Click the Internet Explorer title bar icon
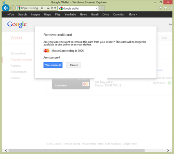174x154 pixels. point(4,2)
